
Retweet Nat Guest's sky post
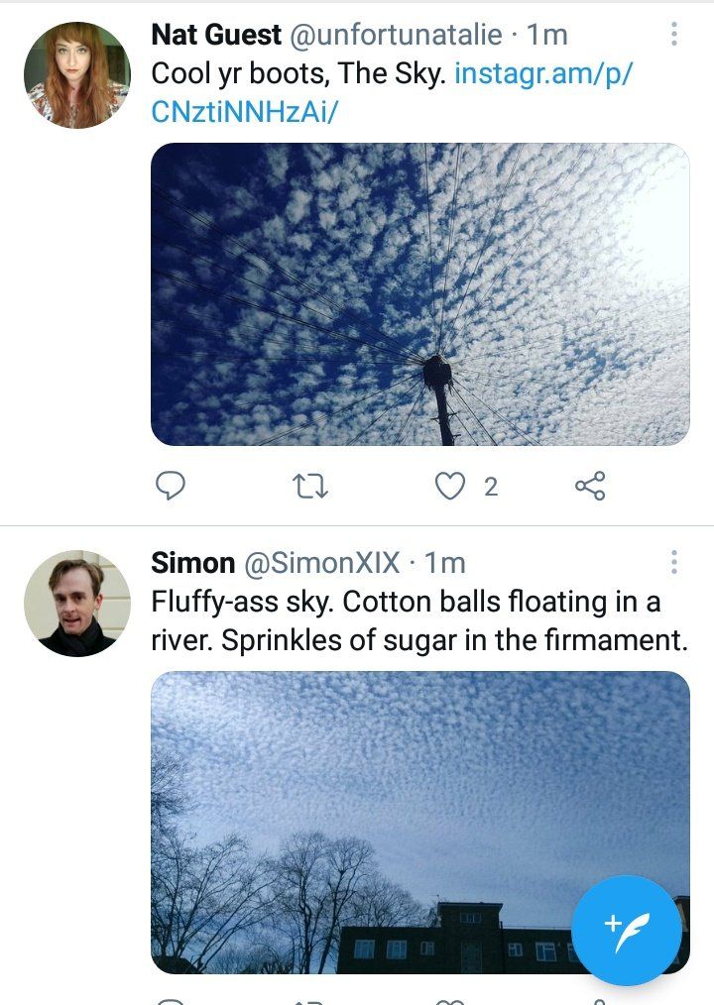point(311,486)
